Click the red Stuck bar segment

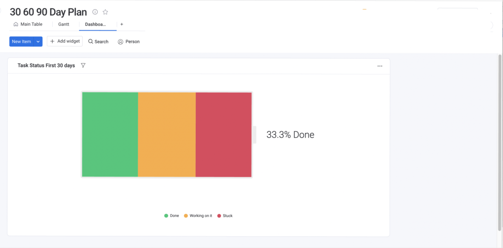224,135
